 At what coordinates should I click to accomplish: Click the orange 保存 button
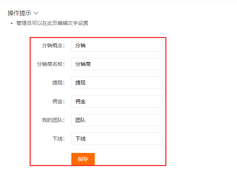point(83,159)
